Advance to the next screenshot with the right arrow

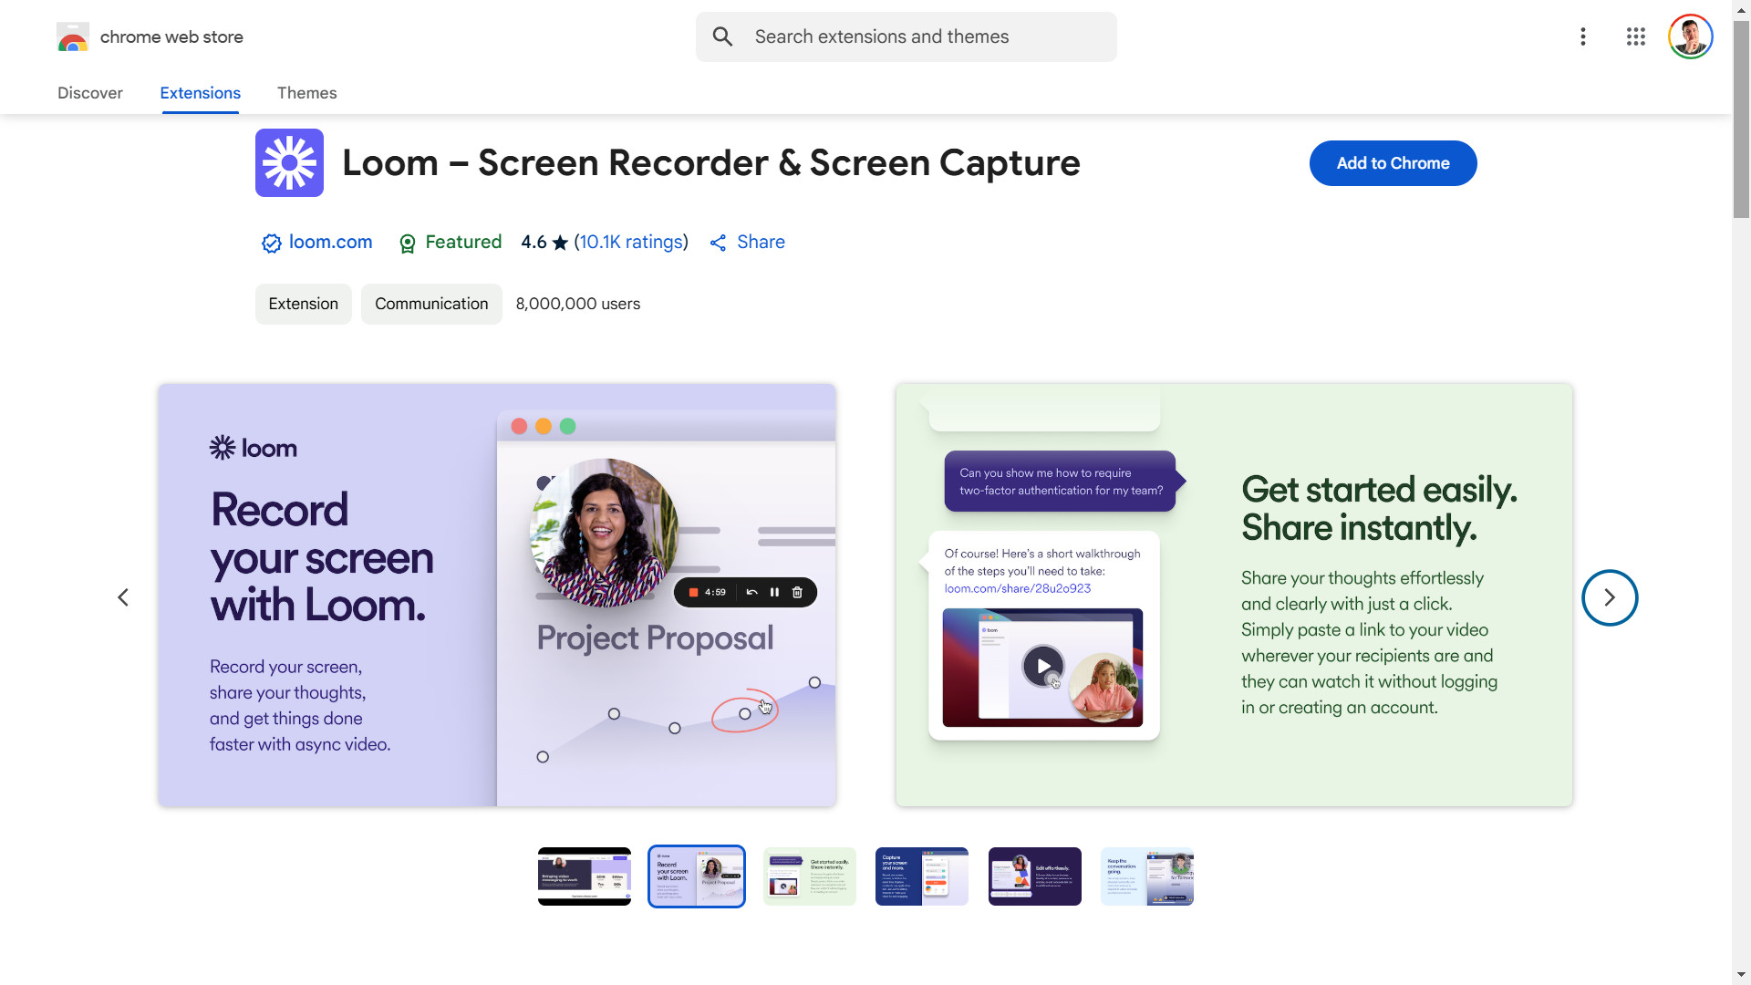(1609, 597)
